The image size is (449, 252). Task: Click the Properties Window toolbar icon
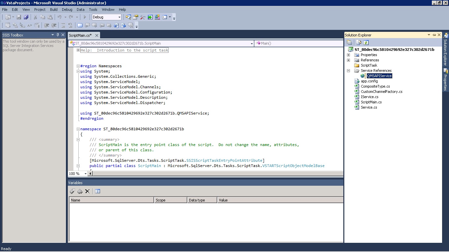coord(136,17)
